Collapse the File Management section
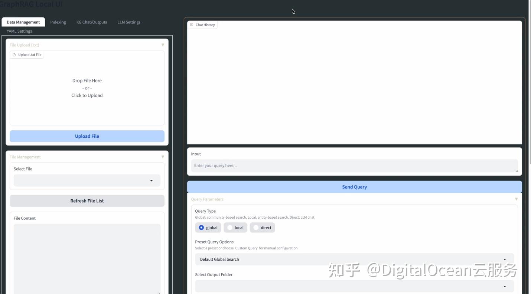The width and height of the screenshot is (531, 294). [163, 156]
